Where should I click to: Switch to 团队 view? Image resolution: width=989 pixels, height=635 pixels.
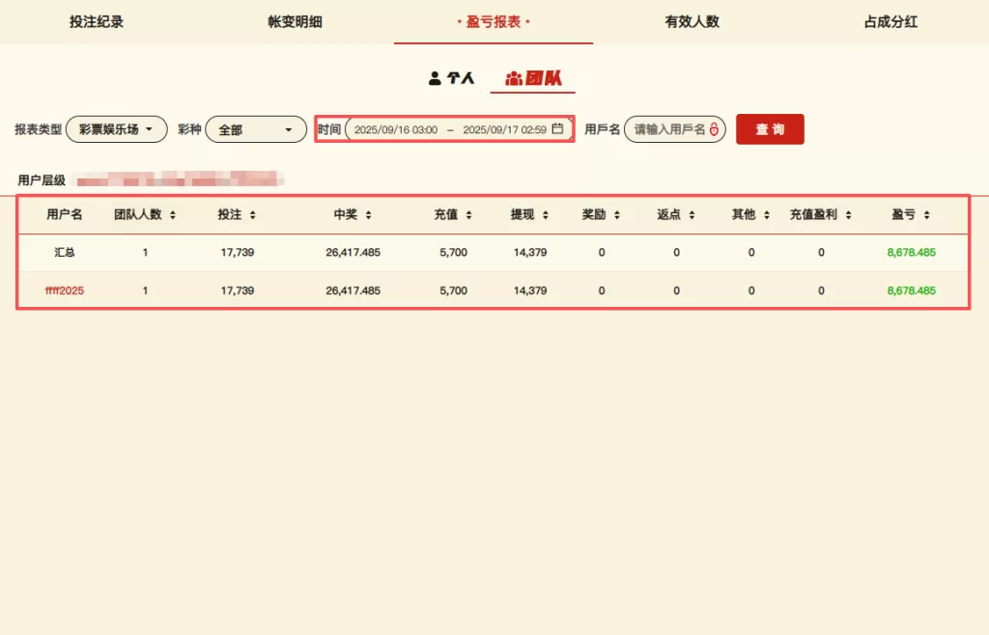[x=533, y=78]
